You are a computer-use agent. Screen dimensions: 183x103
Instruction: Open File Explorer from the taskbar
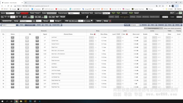tap(21, 101)
